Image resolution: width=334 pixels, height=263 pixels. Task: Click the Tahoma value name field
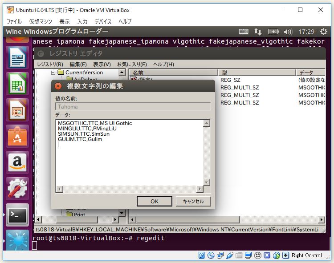133,107
